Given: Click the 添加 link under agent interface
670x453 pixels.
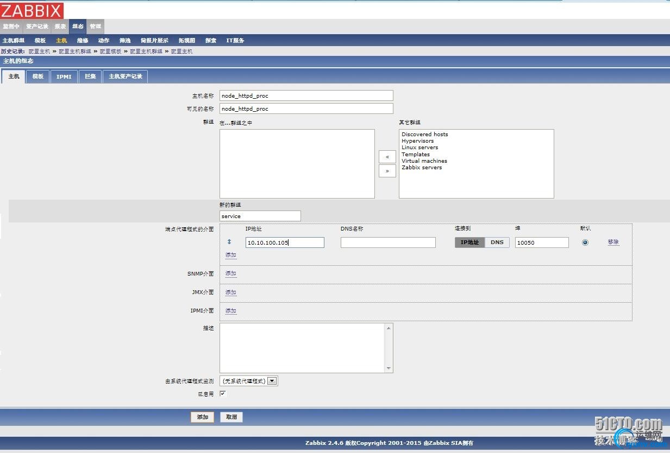Looking at the screenshot, I should tap(231, 255).
